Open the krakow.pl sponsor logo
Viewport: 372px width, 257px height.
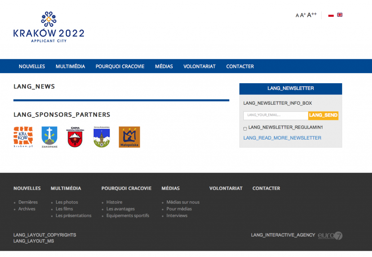(x=23, y=137)
